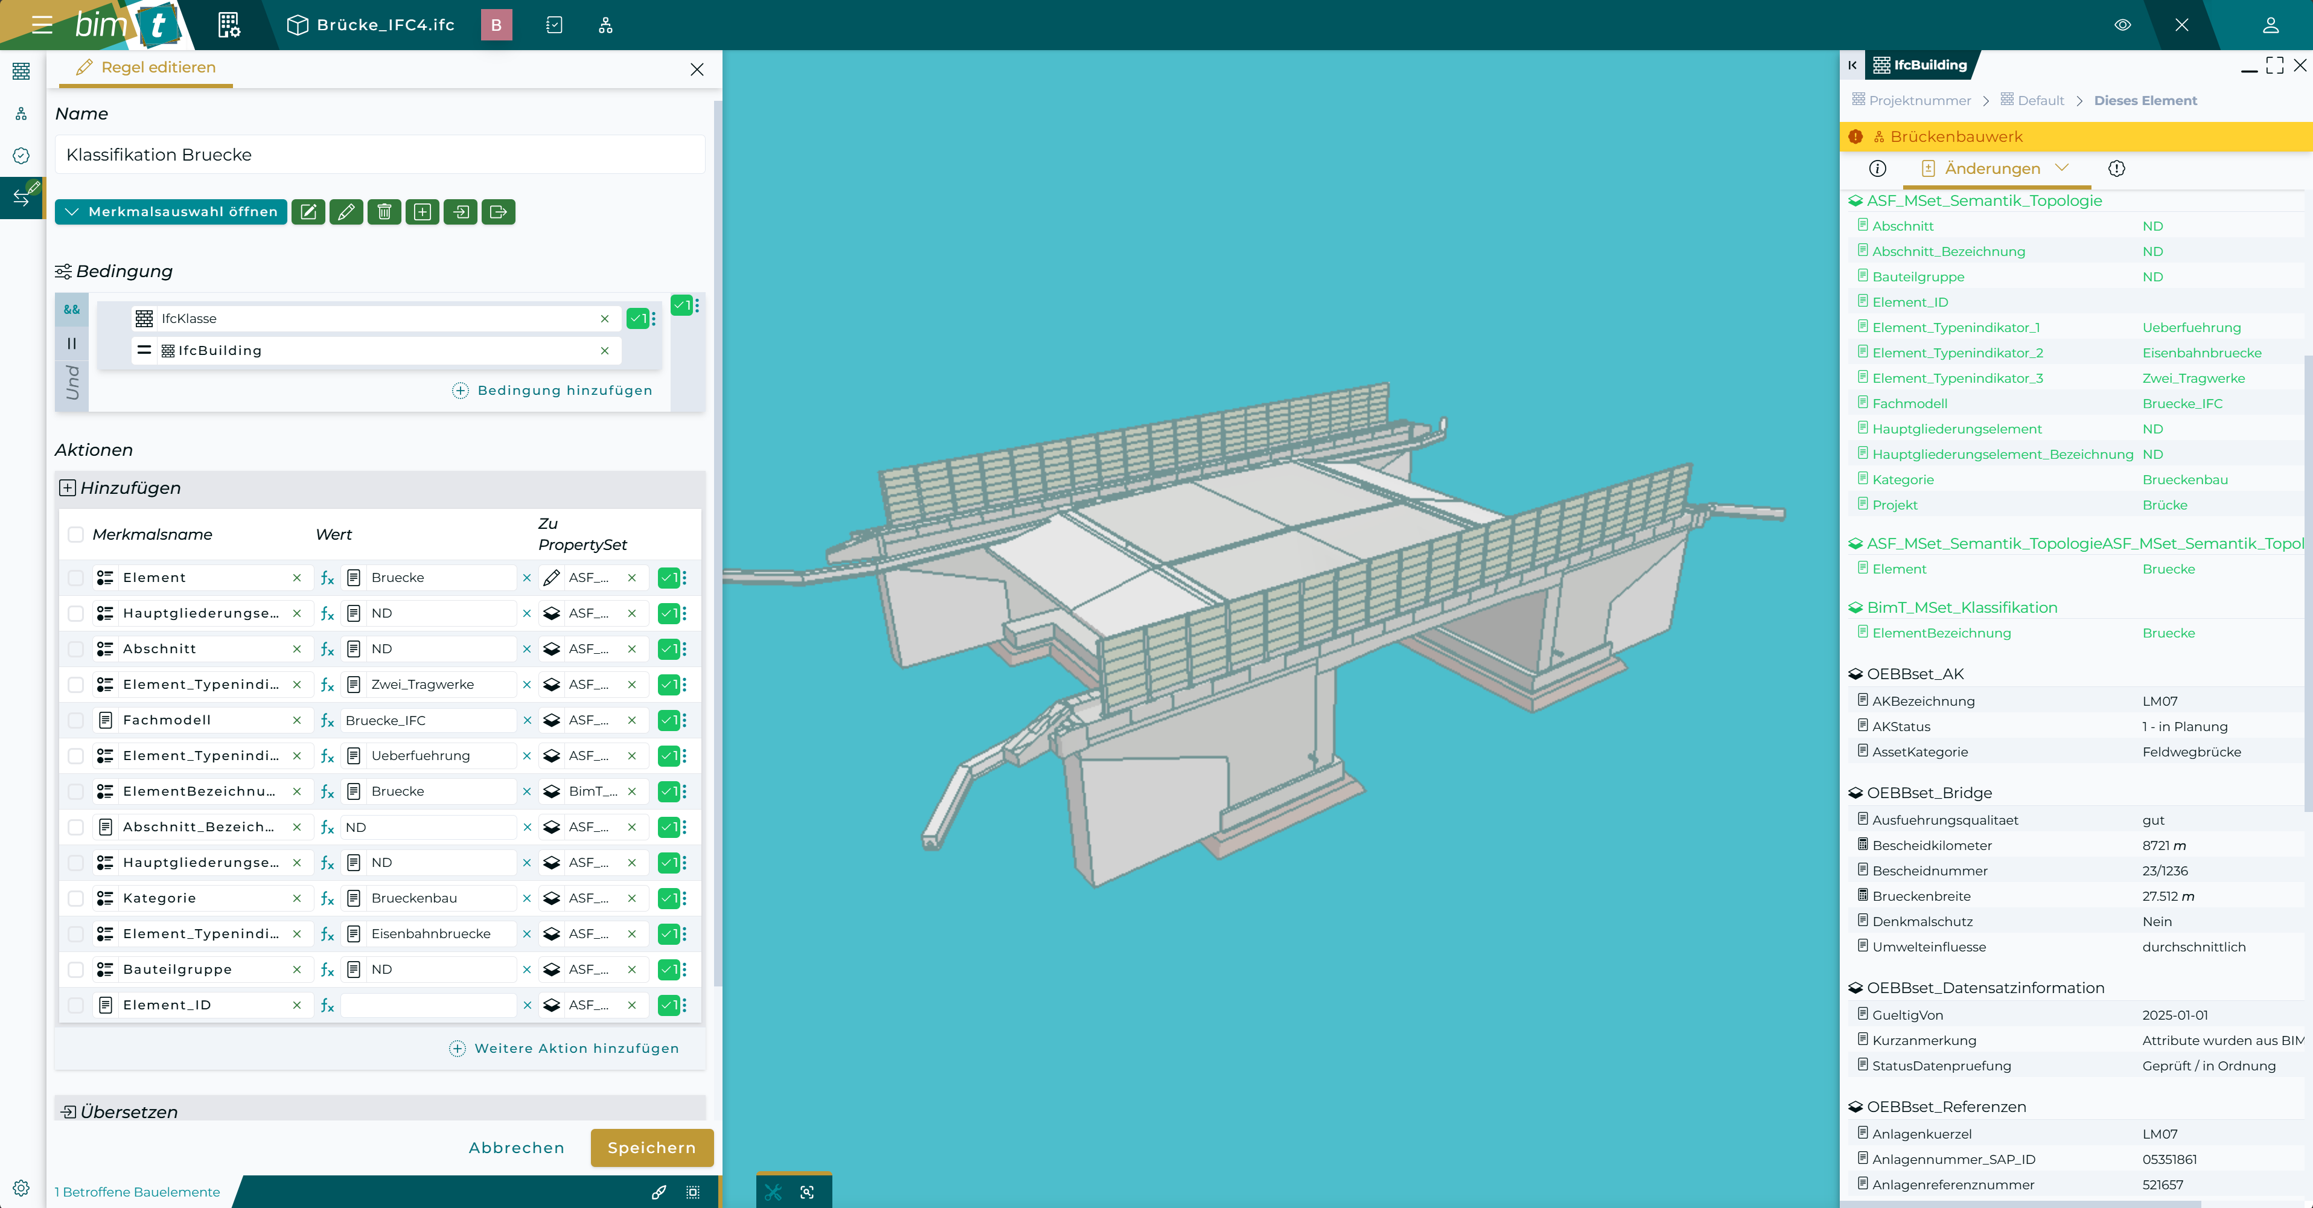The width and height of the screenshot is (2313, 1208).
Task: Toggle the eye visibility icon in header
Action: point(2123,25)
